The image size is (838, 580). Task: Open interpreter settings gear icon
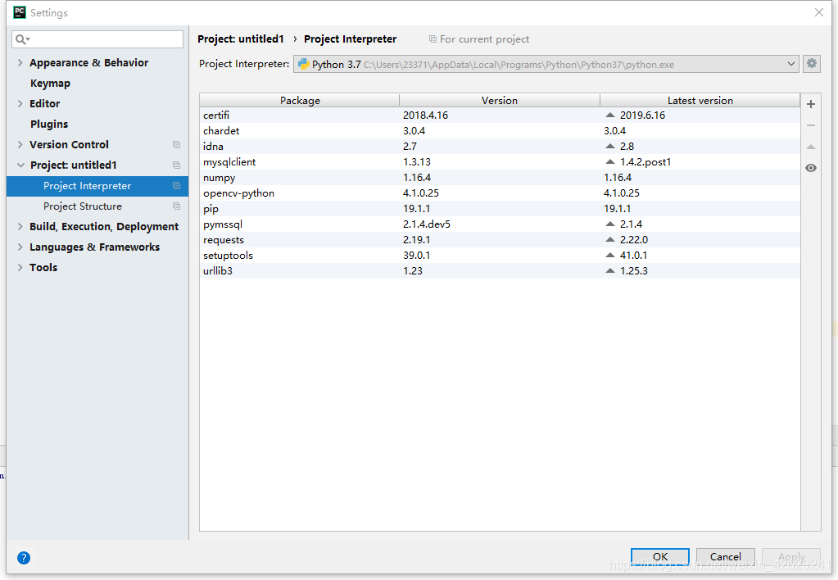[812, 64]
